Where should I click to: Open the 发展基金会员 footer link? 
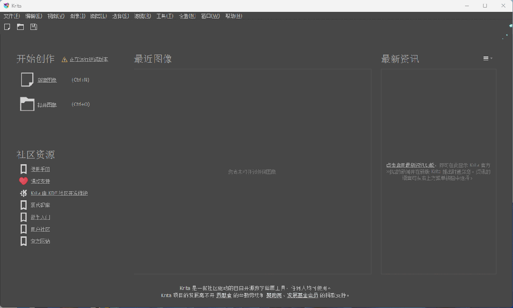coord(303,295)
